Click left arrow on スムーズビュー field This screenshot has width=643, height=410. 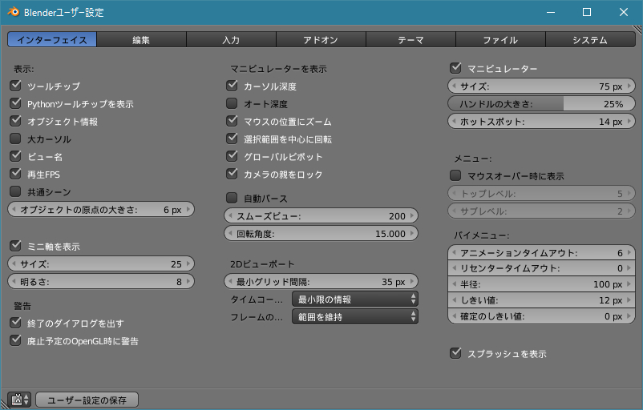pos(230,216)
